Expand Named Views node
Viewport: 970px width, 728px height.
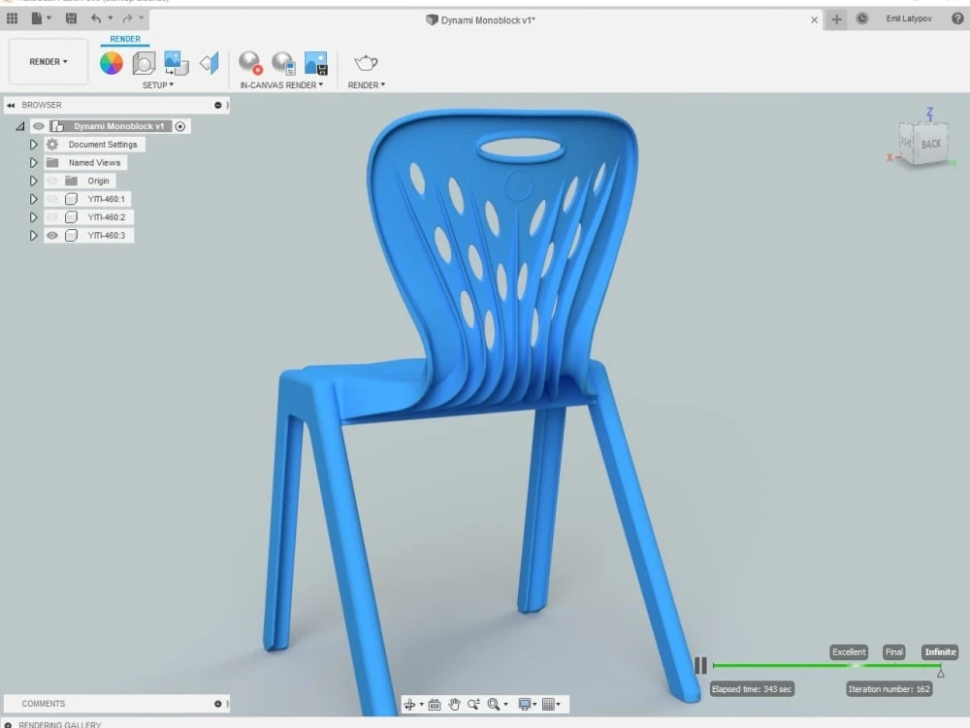33,163
